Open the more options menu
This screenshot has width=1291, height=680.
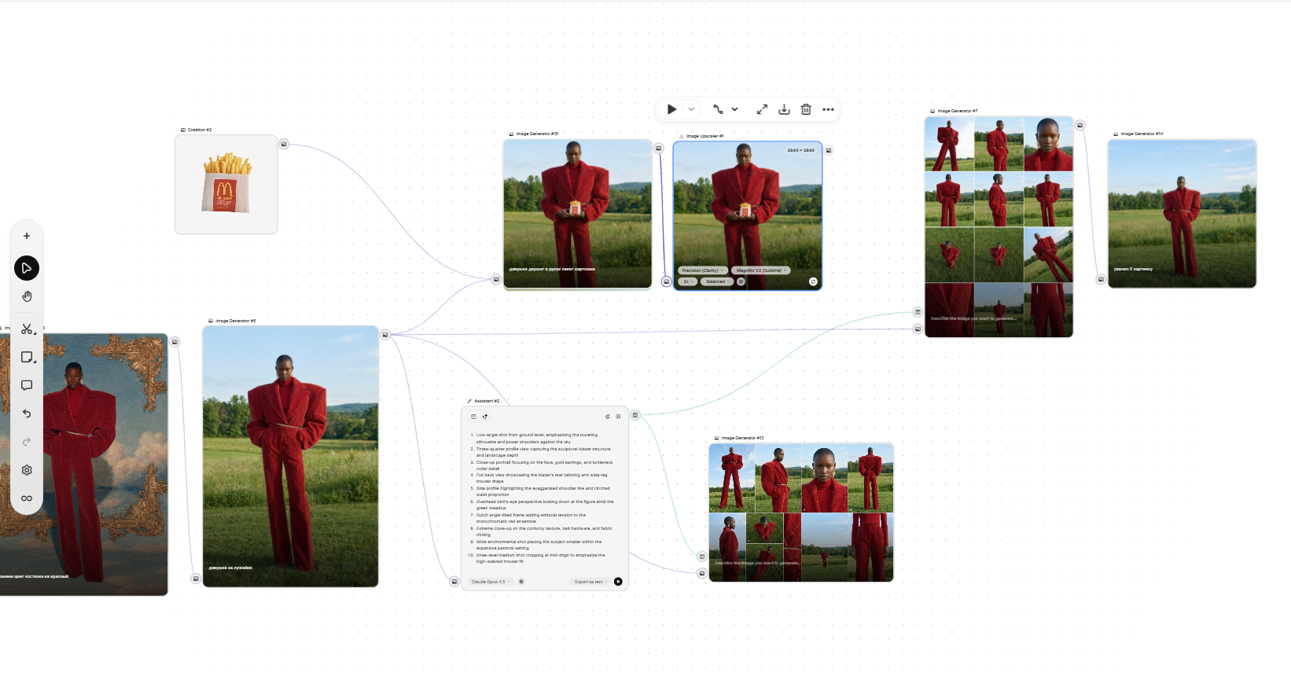click(828, 109)
